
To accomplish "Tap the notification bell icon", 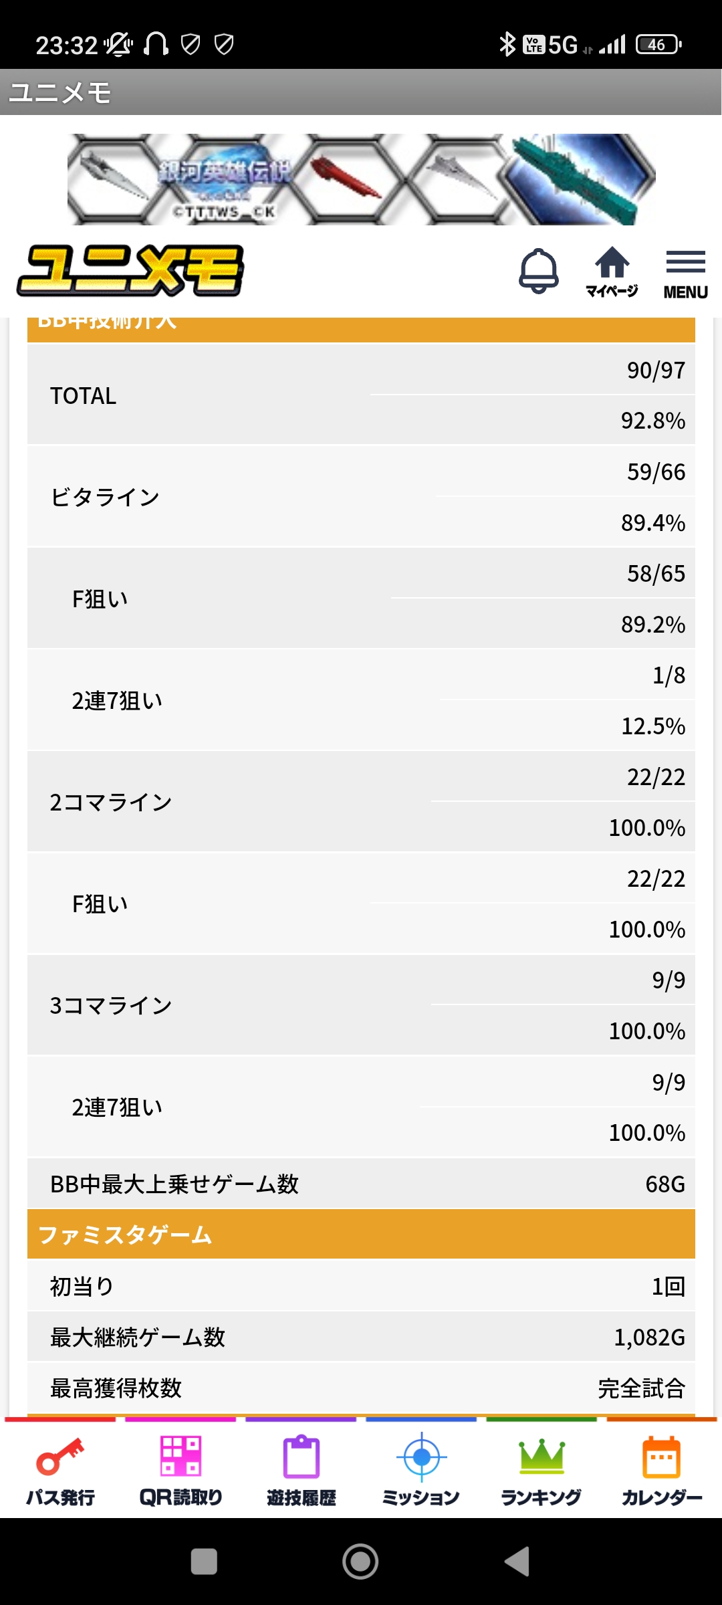I will click(538, 271).
